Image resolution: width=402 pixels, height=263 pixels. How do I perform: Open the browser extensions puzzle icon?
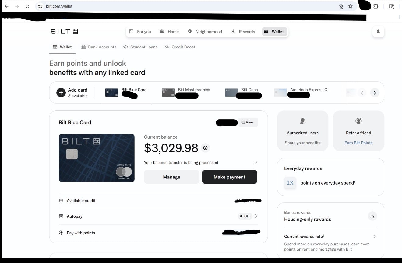pyautogui.click(x=376, y=6)
